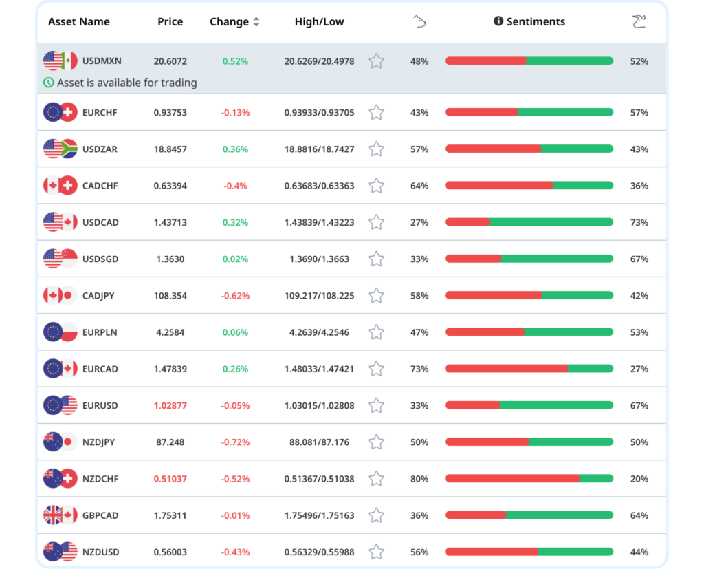Open the Sentiments info icon
This screenshot has width=704, height=569.
tap(498, 21)
